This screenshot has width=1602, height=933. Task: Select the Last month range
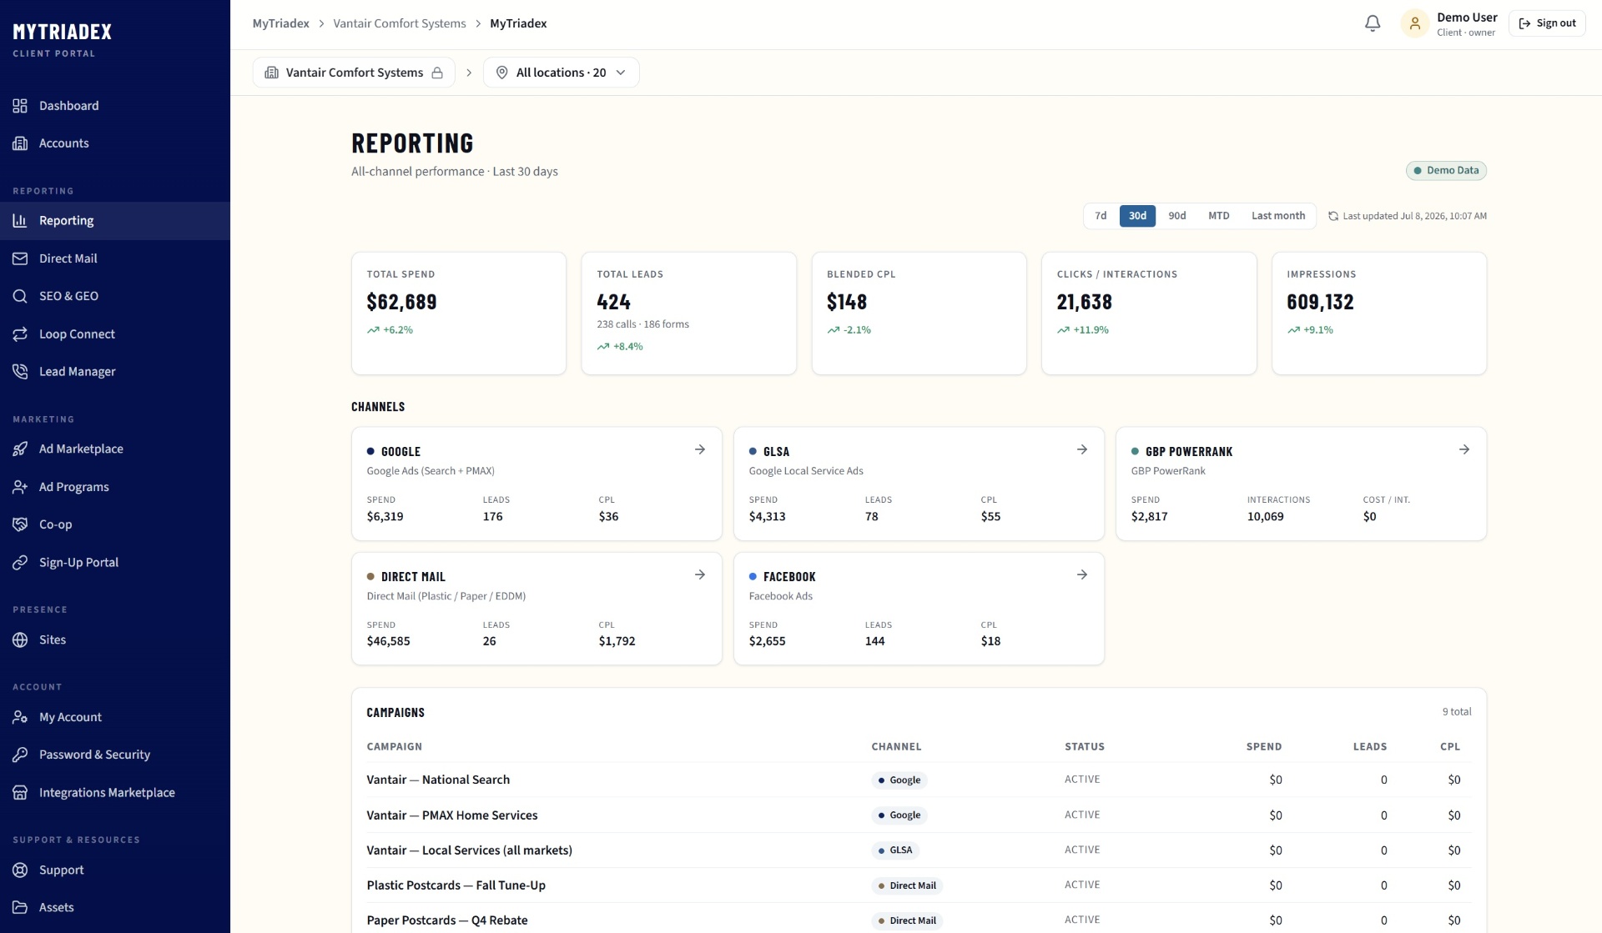coord(1278,216)
